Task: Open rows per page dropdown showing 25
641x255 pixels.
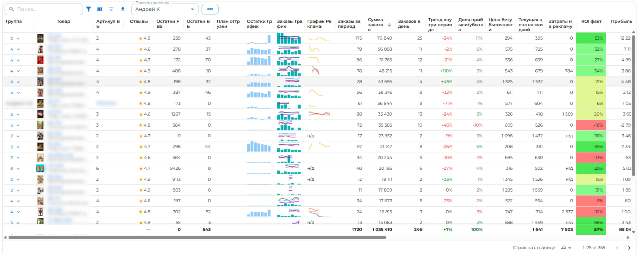Action: point(566,248)
